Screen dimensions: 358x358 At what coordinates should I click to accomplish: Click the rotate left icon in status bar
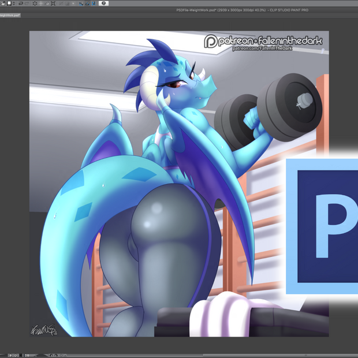[51, 355]
